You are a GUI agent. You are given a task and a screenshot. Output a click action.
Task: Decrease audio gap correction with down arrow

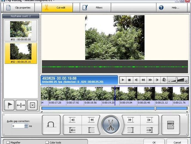coord(26,127)
